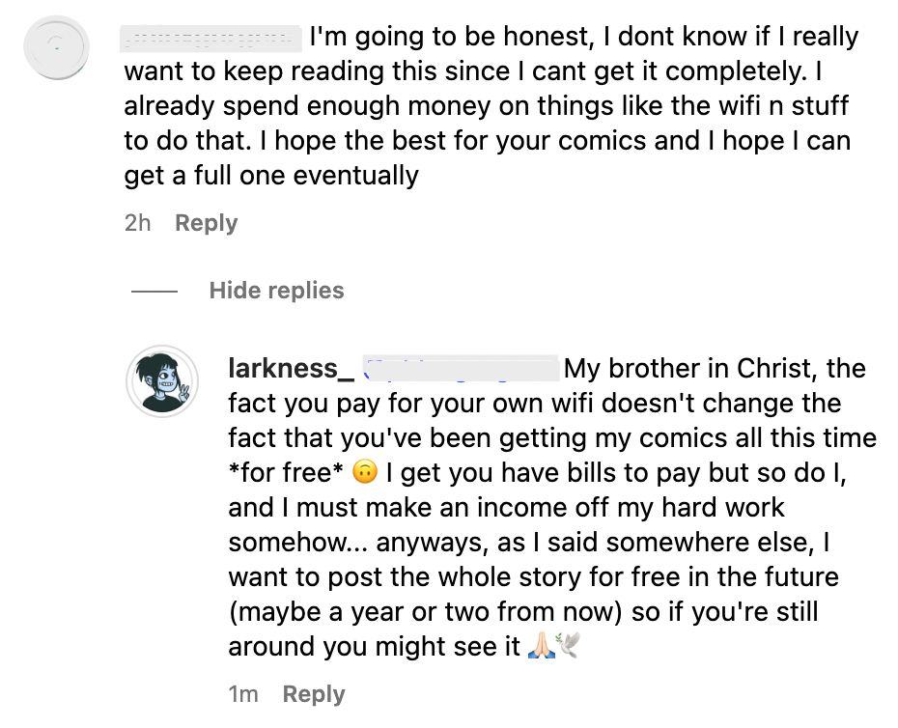Screen dimensions: 898x728
Task: Click the first comment's text body
Action: 483,105
